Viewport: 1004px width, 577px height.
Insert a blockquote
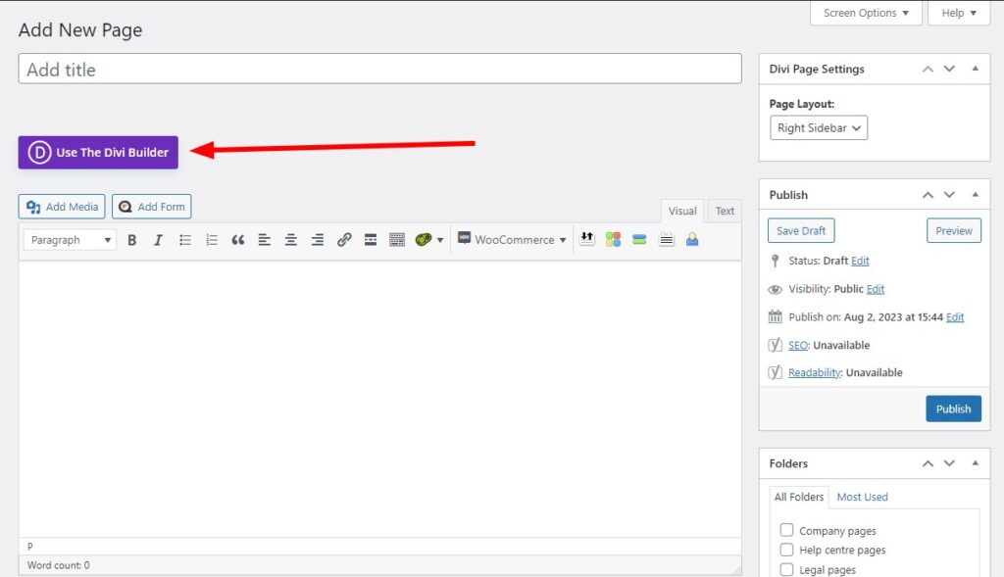(x=237, y=240)
